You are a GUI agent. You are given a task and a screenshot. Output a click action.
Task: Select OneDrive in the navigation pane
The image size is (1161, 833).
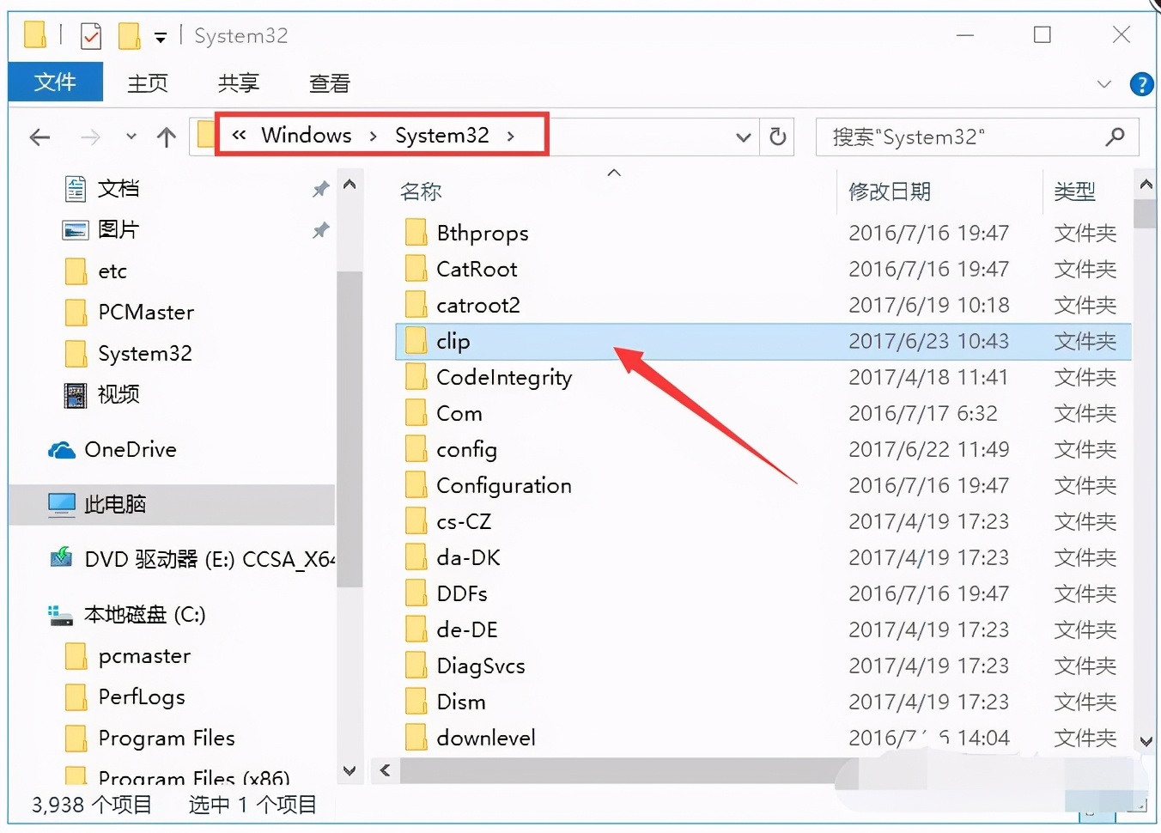pyautogui.click(x=131, y=449)
